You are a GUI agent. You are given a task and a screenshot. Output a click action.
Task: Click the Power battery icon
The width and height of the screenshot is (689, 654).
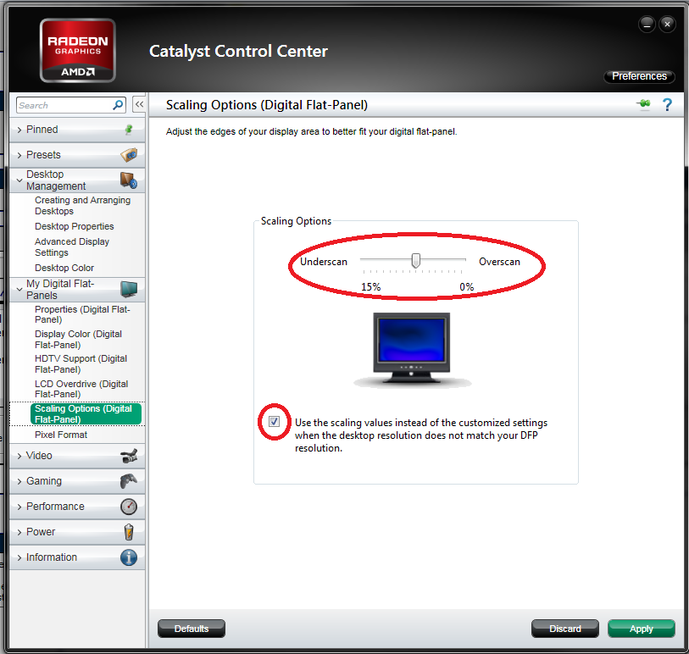click(x=129, y=532)
